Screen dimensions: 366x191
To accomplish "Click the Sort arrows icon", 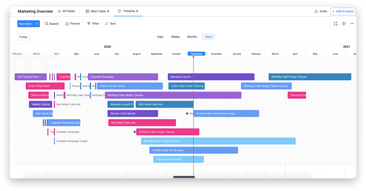I will (x=107, y=23).
